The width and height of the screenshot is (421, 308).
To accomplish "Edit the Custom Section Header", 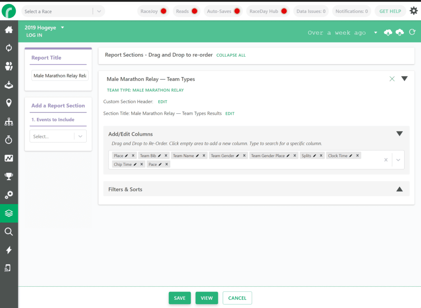I will pyautogui.click(x=162, y=102).
